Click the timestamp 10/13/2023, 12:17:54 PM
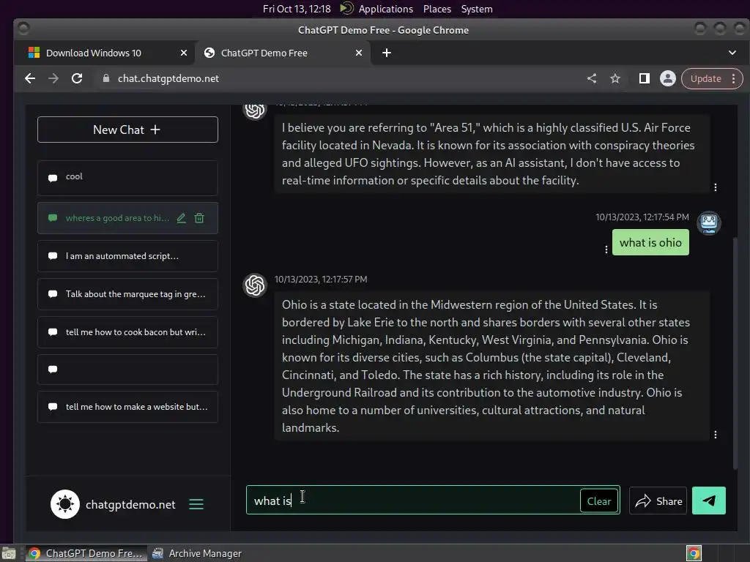The width and height of the screenshot is (750, 562). 642,217
